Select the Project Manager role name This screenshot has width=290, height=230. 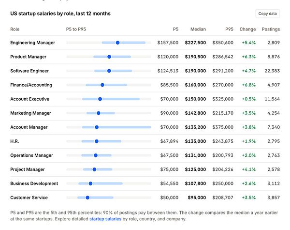point(28,169)
